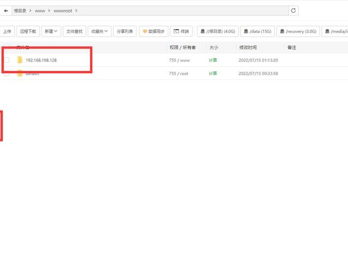Click the 备注 column header
This screenshot has height=261, width=348.
[291, 47]
